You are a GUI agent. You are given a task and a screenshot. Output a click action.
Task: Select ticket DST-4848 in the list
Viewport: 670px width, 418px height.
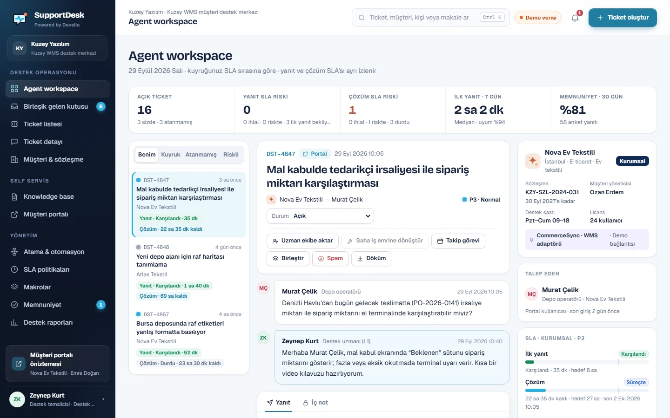tap(189, 272)
